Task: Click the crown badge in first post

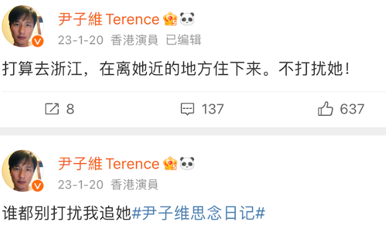Action: pos(170,19)
